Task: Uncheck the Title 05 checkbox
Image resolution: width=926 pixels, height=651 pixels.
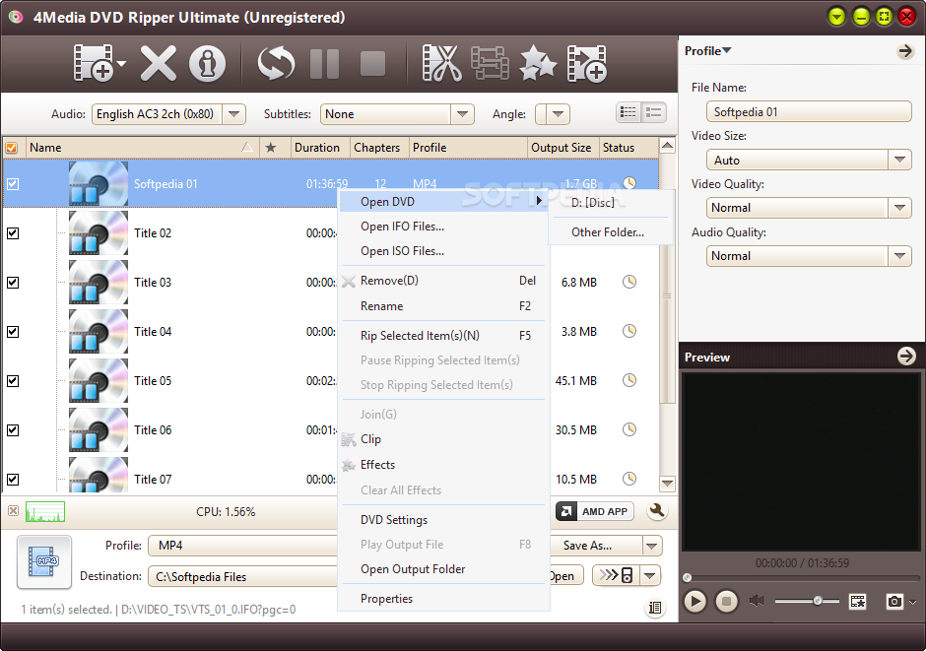Action: [x=13, y=381]
